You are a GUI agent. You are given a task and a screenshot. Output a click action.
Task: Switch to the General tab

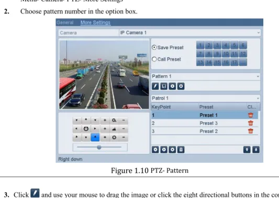[65, 22]
